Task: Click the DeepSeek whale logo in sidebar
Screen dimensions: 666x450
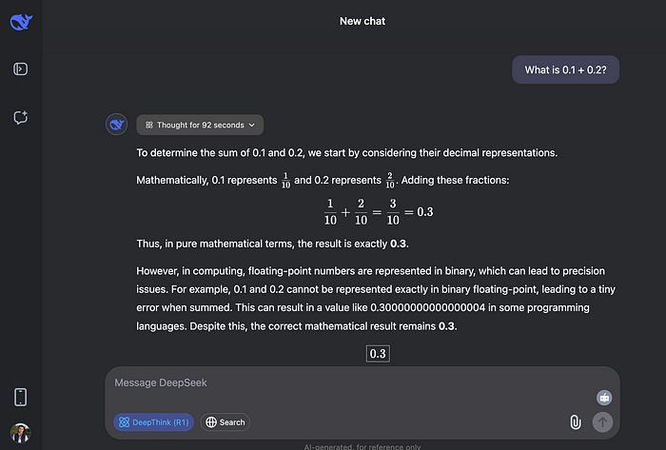Action: [21, 22]
